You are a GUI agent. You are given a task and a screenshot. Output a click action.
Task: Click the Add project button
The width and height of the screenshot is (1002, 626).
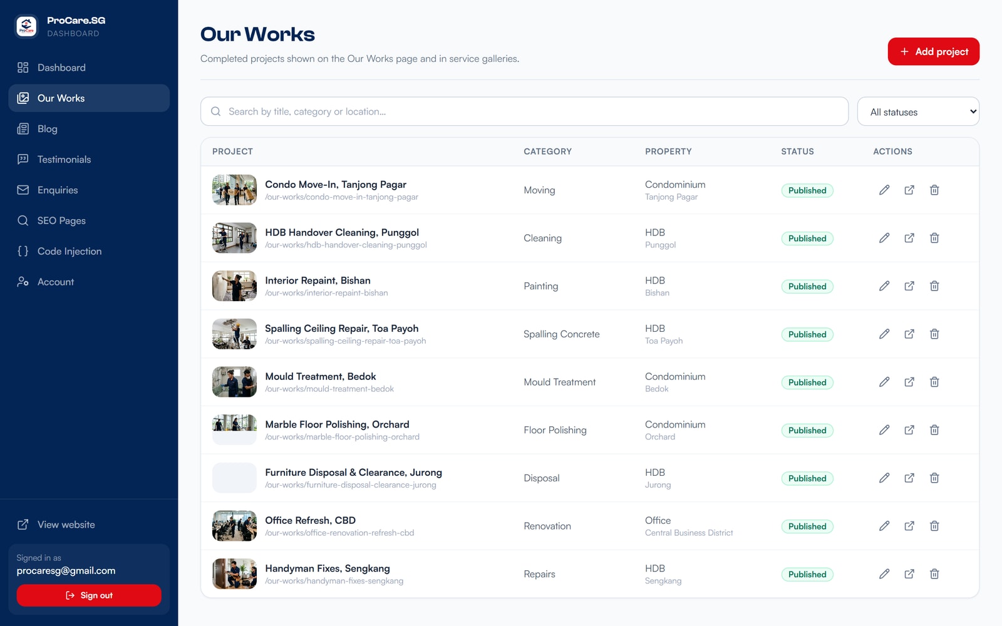point(933,51)
